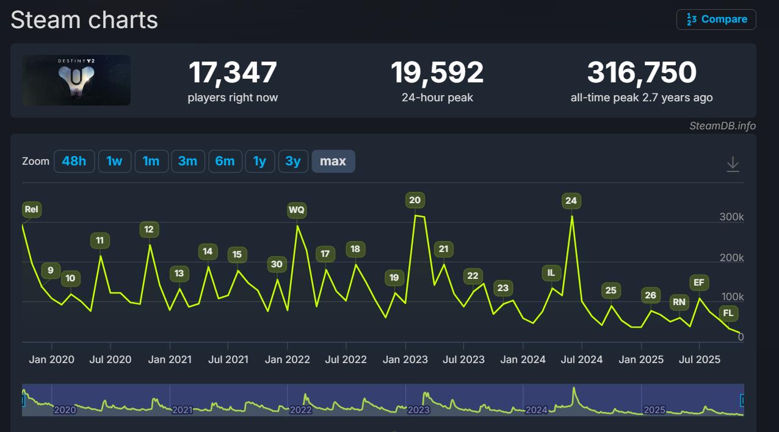Set chart zoom to 3m
Viewport: 779px width, 432px height.
tap(187, 162)
